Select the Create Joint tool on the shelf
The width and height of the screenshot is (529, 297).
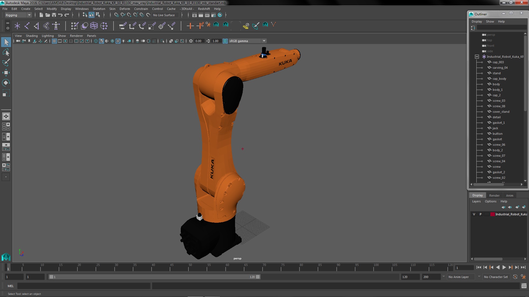coord(27,26)
